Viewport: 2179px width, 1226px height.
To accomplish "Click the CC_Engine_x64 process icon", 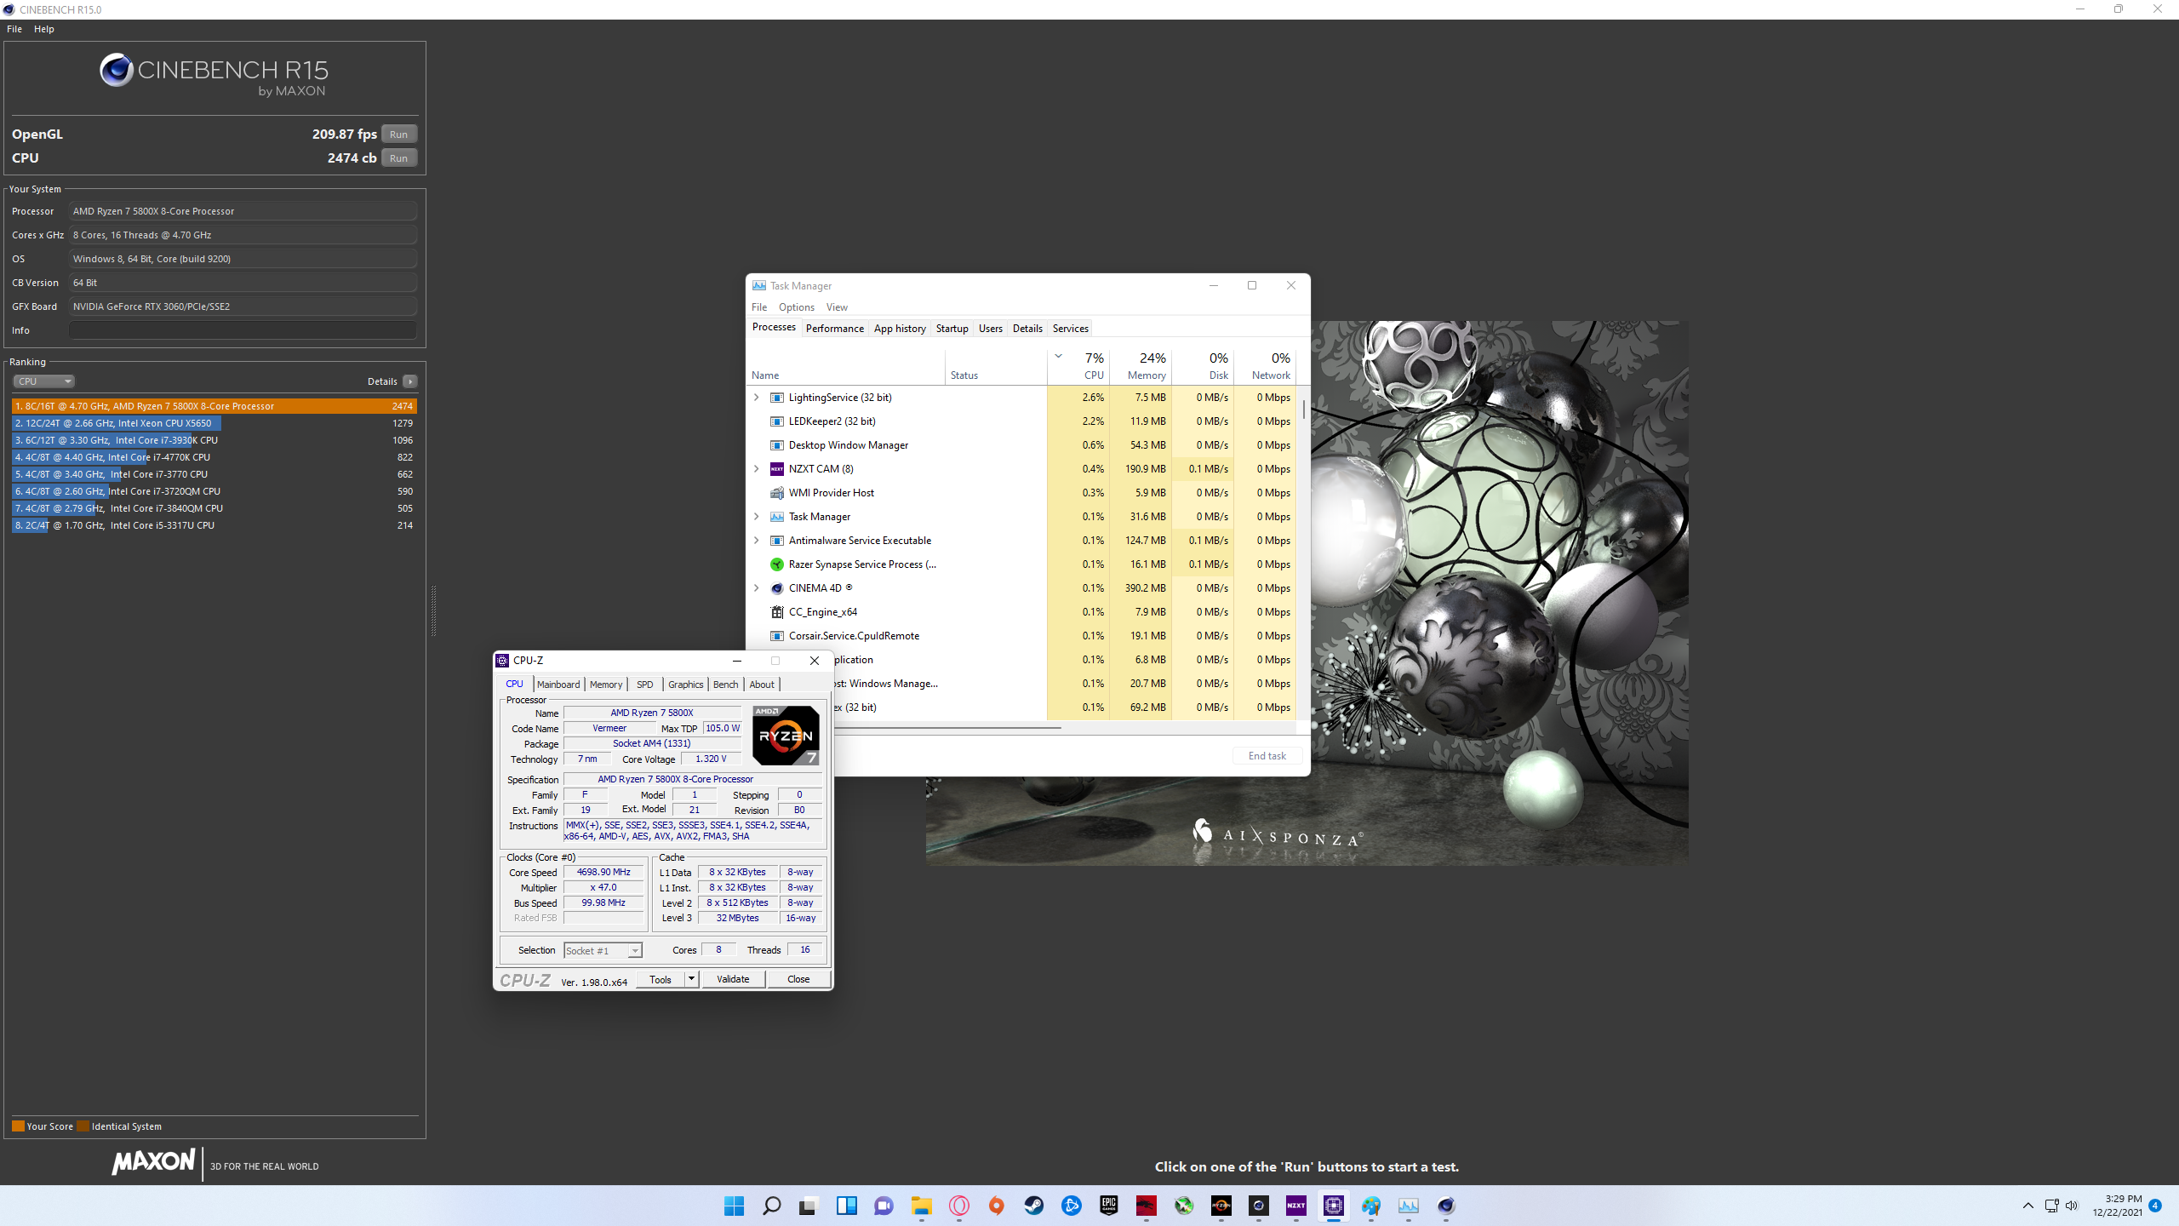I will click(x=776, y=612).
